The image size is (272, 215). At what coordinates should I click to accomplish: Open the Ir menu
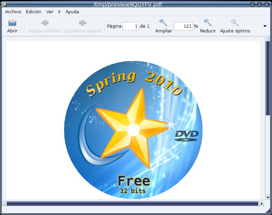click(x=60, y=12)
